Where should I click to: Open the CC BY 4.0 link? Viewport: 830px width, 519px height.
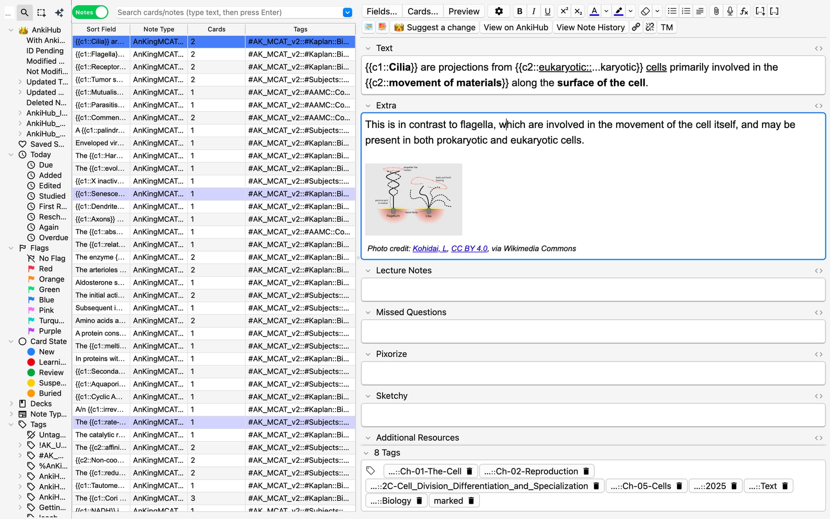coord(469,248)
